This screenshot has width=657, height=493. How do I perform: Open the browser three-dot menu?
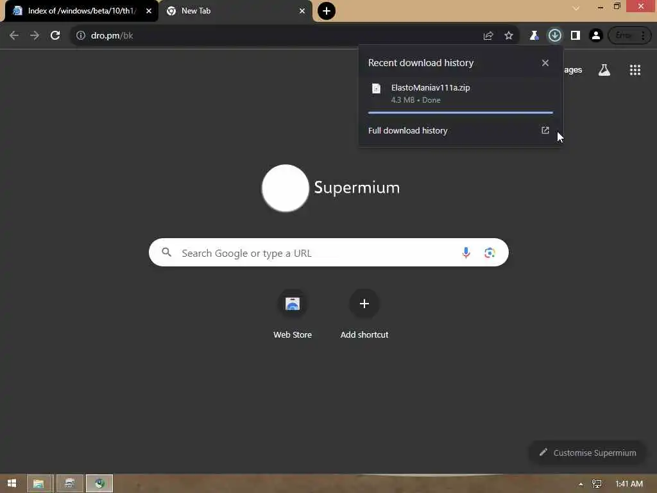point(643,36)
